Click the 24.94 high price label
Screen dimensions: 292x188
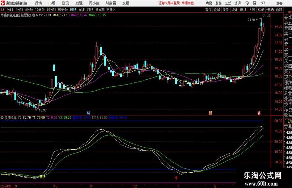click(x=252, y=20)
